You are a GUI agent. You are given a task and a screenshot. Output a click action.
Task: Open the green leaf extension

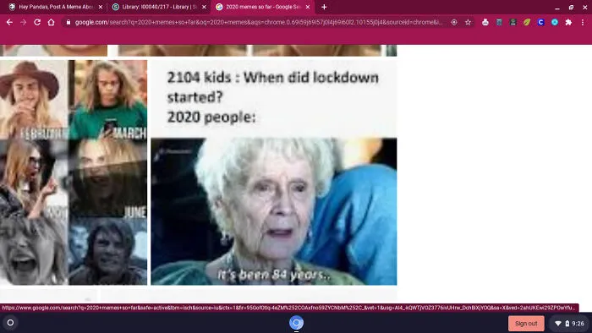coord(527,22)
